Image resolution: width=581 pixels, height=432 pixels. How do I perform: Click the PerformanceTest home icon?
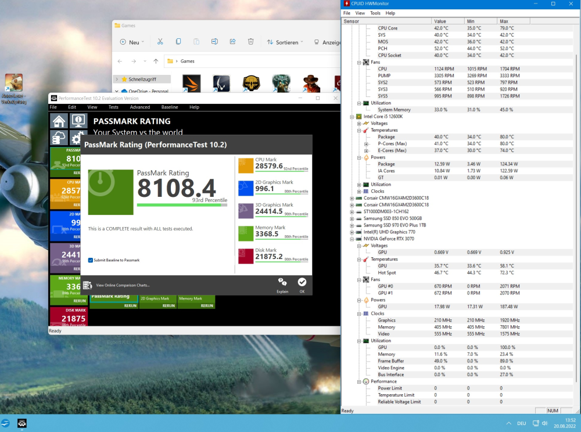click(59, 121)
